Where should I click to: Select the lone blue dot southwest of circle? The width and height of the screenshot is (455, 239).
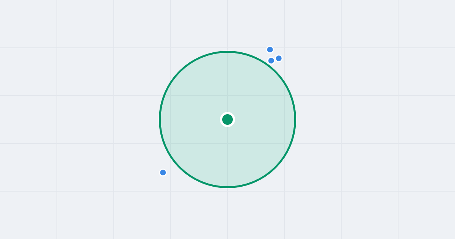tap(163, 173)
